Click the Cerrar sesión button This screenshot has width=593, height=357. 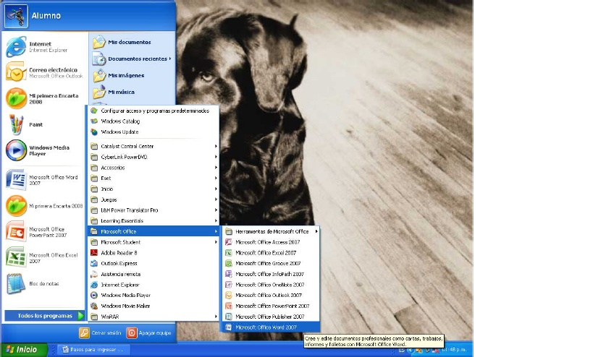point(100,333)
